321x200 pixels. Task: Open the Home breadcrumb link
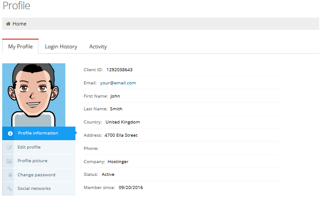tap(19, 24)
